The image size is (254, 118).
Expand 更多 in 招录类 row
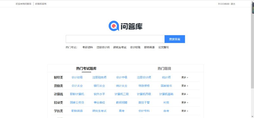tap(185, 103)
